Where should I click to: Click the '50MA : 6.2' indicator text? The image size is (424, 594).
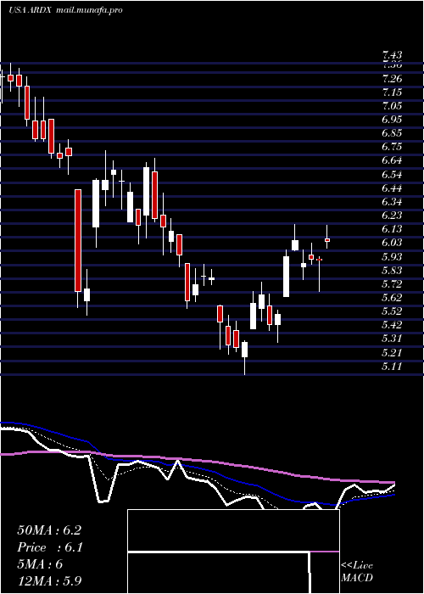click(x=49, y=530)
